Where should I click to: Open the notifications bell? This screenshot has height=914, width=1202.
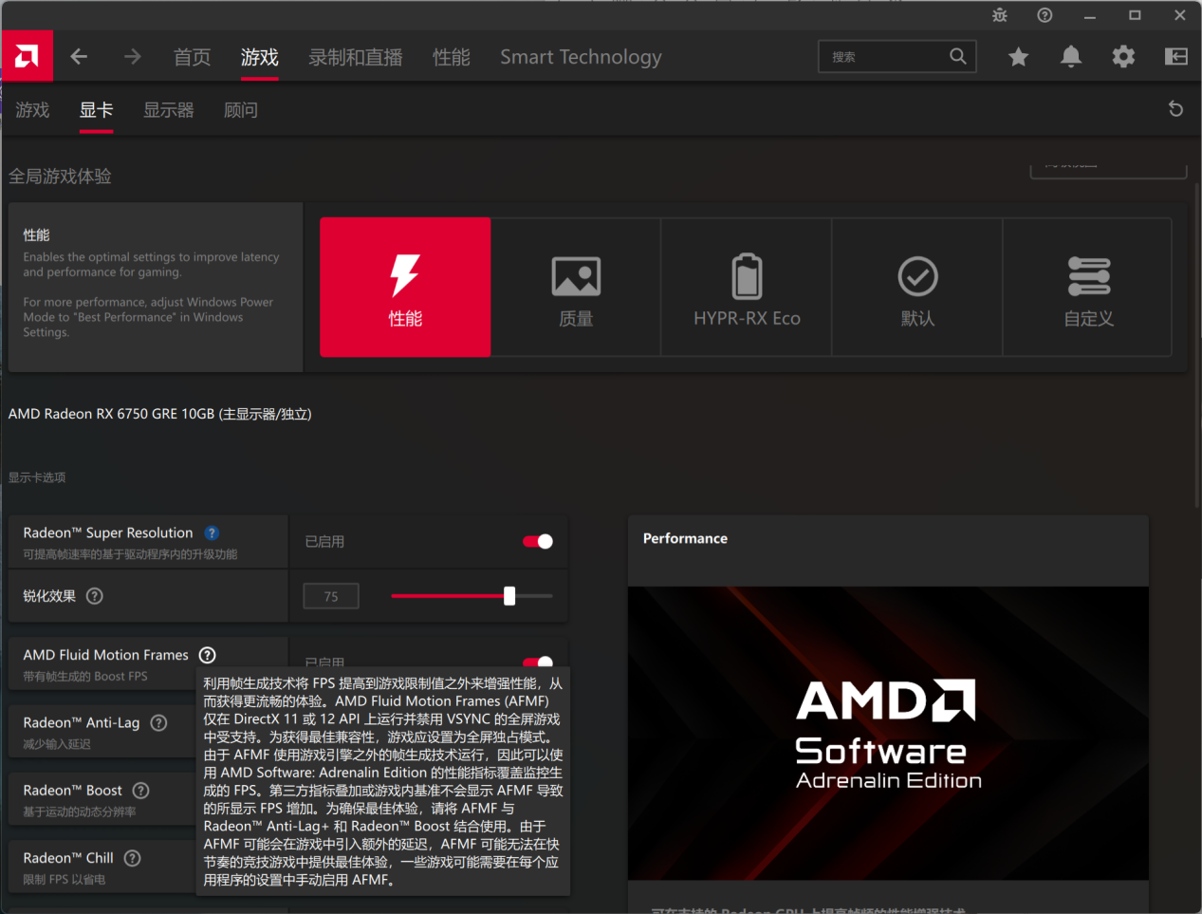[x=1070, y=57]
